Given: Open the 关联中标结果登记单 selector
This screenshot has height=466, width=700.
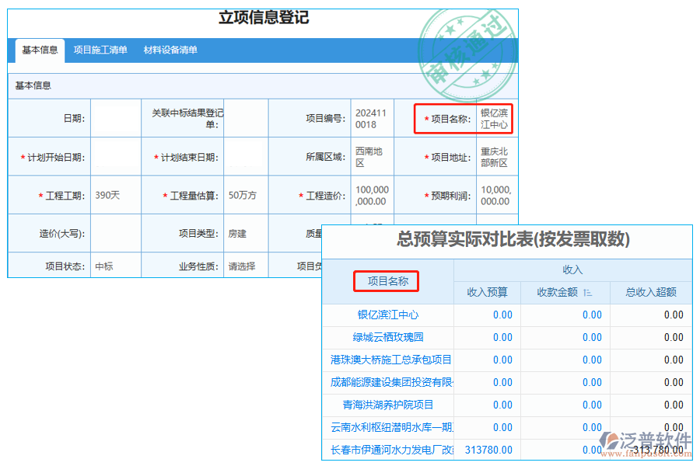Looking at the screenshot, I should pyautogui.click(x=247, y=118).
